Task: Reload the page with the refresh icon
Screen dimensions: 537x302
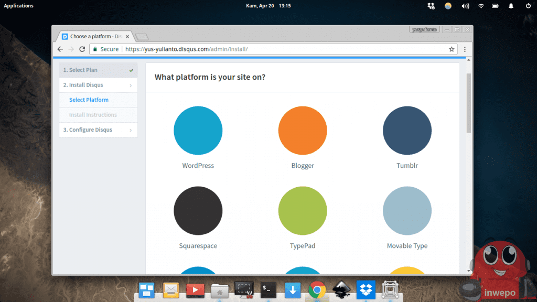Action: pyautogui.click(x=82, y=49)
